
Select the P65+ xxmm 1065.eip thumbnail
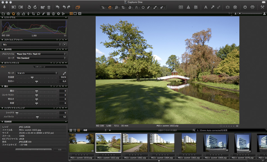tap(189, 143)
